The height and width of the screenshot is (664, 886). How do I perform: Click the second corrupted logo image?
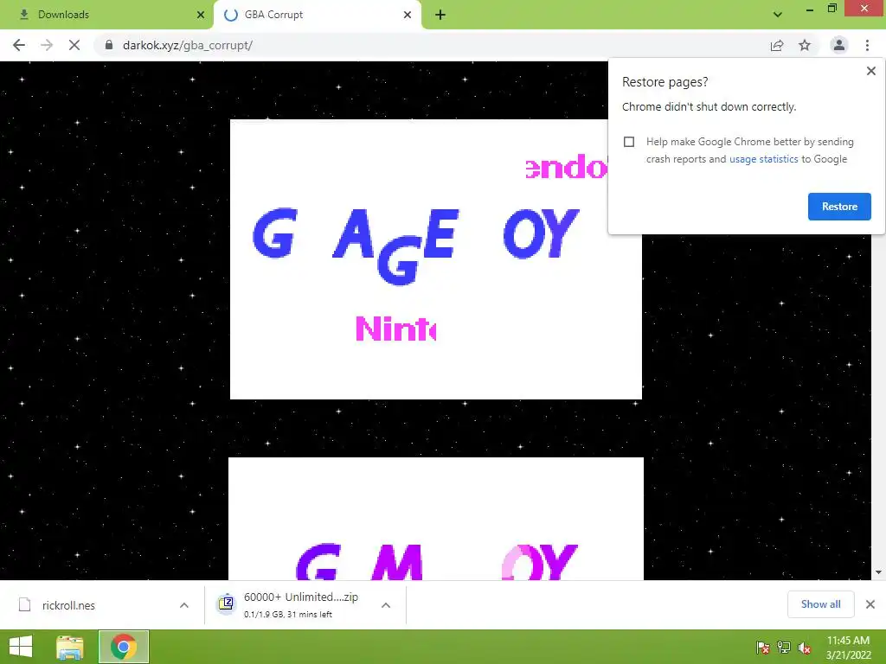[436, 519]
